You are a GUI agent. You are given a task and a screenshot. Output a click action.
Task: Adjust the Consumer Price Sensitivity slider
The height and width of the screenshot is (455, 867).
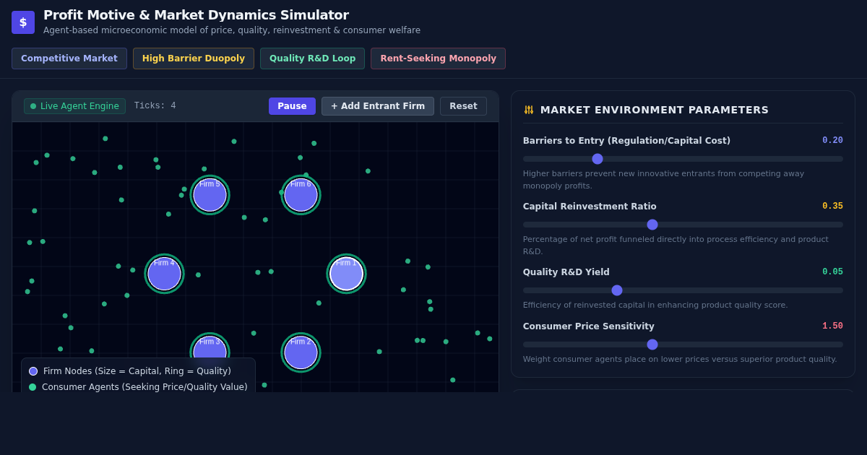pyautogui.click(x=683, y=344)
